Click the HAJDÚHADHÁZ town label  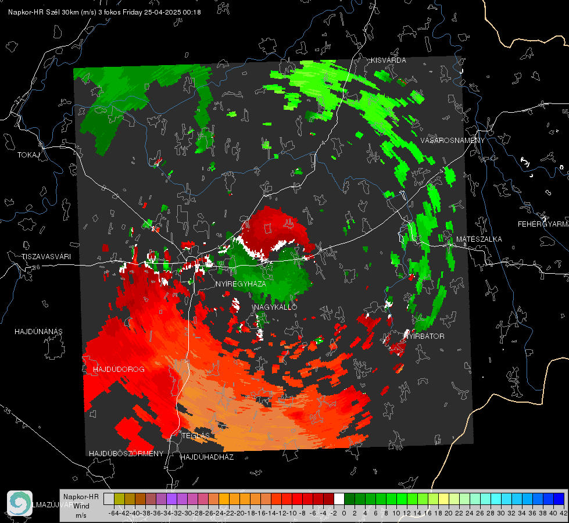click(x=207, y=457)
